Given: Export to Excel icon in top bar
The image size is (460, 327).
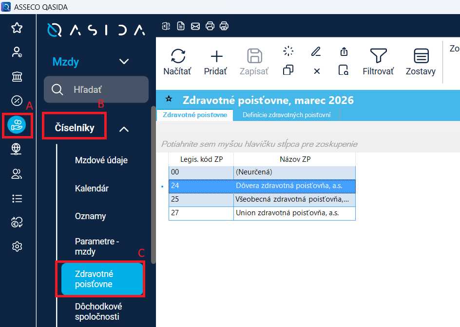Looking at the screenshot, I should [166, 26].
